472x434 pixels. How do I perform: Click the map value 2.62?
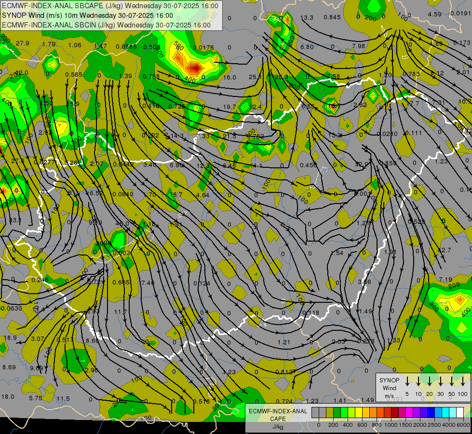coord(360,105)
